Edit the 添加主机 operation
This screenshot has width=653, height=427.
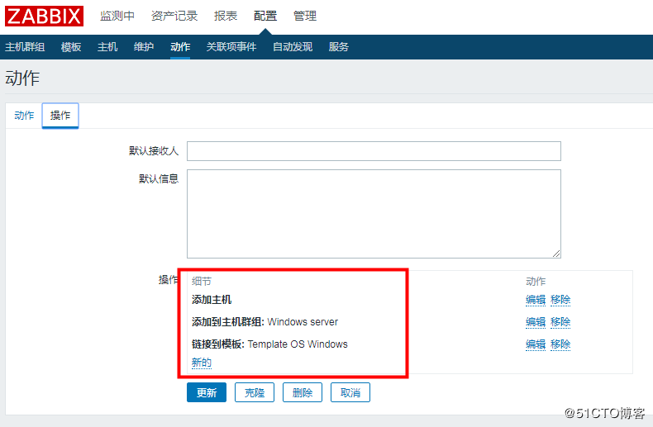tap(536, 300)
